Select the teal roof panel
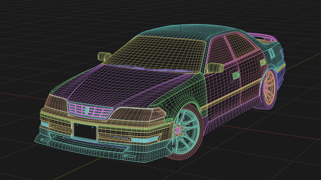 tap(184, 32)
